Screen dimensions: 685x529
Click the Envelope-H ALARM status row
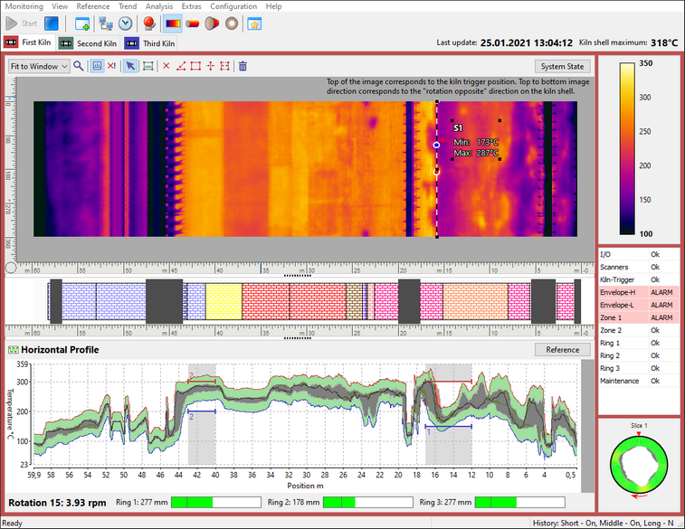point(638,292)
